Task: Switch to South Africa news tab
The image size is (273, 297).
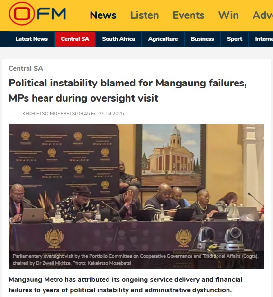Action: (x=118, y=39)
